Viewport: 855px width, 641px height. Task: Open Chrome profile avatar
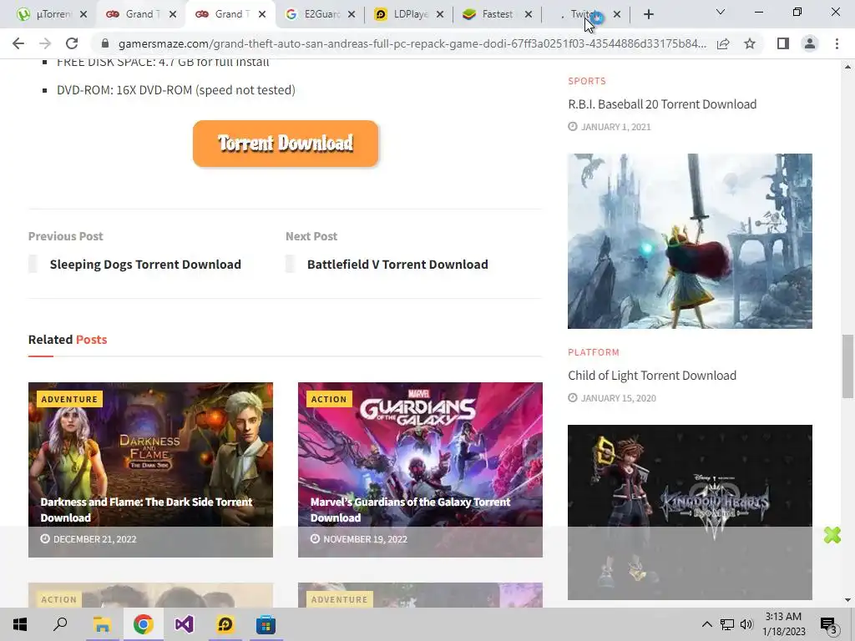(810, 43)
